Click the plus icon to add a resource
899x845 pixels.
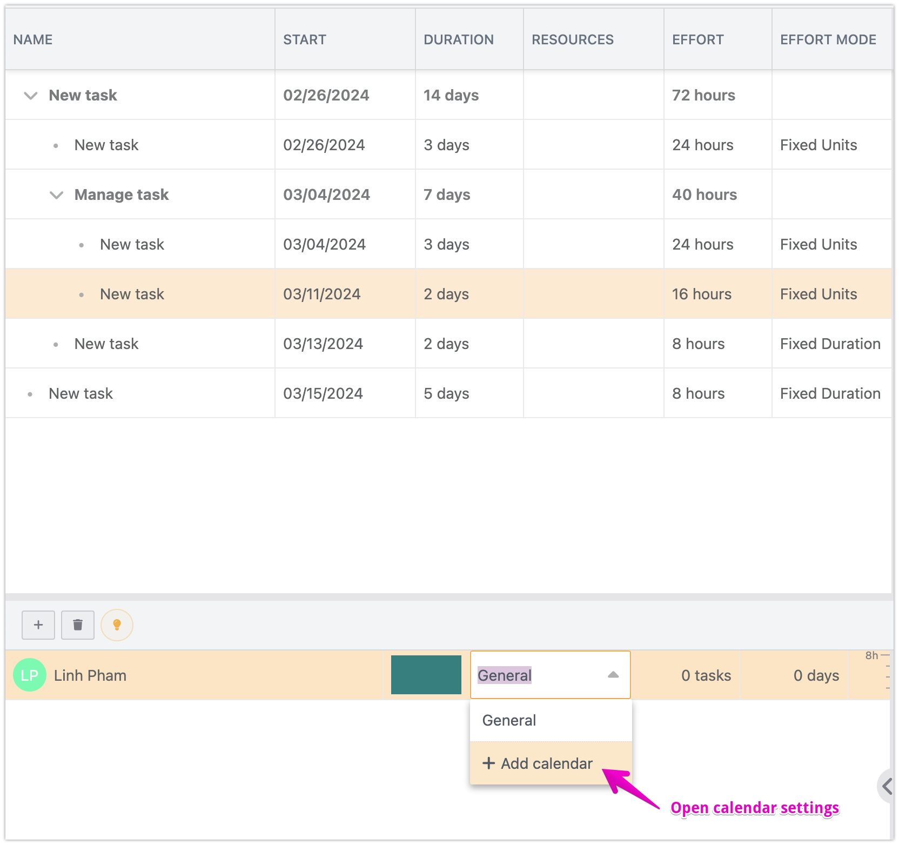pos(38,625)
